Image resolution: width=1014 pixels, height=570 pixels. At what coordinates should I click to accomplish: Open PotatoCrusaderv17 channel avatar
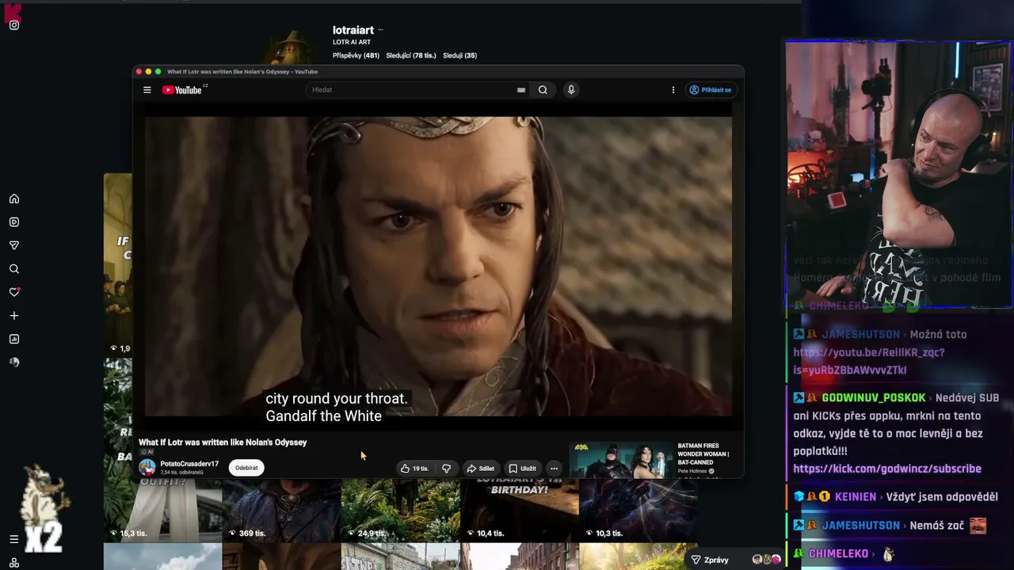point(147,467)
